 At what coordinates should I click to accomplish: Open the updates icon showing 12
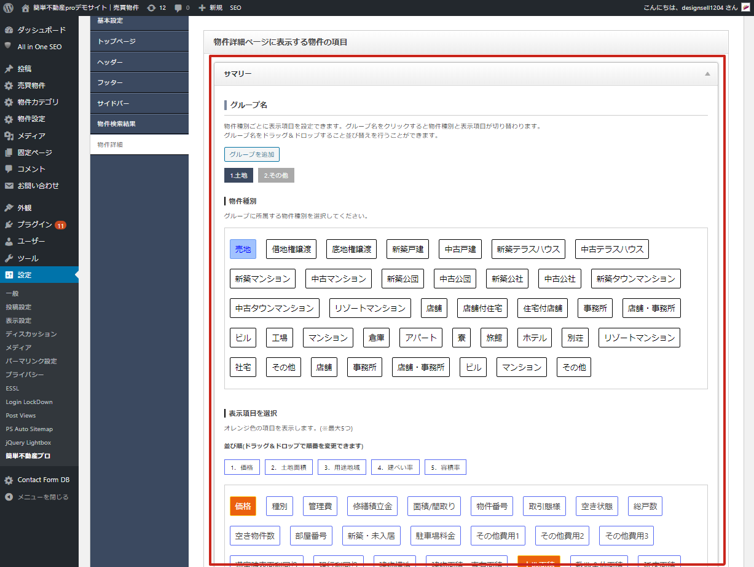tap(151, 8)
